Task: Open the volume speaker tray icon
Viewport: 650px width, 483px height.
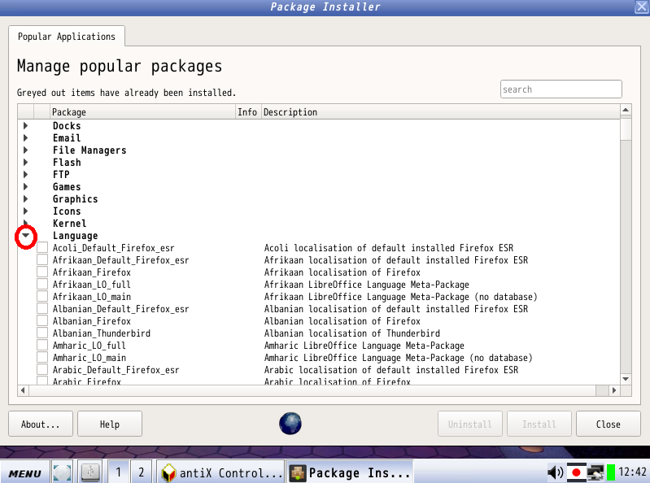Action: point(556,472)
